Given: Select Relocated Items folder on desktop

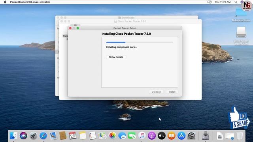Looking at the screenshot, I should point(241,15).
